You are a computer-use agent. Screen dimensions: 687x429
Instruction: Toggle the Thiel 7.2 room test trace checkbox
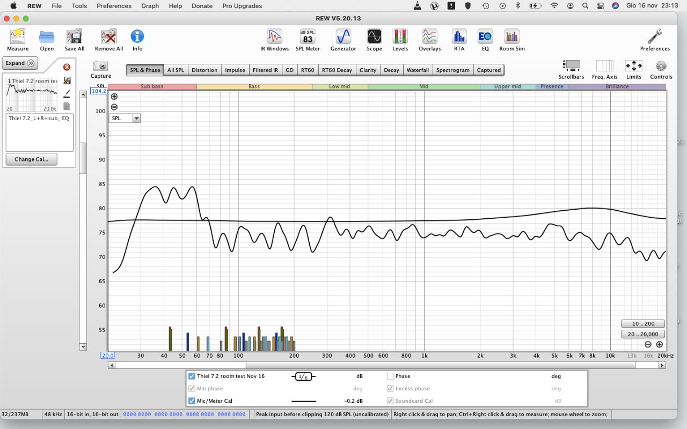click(192, 376)
